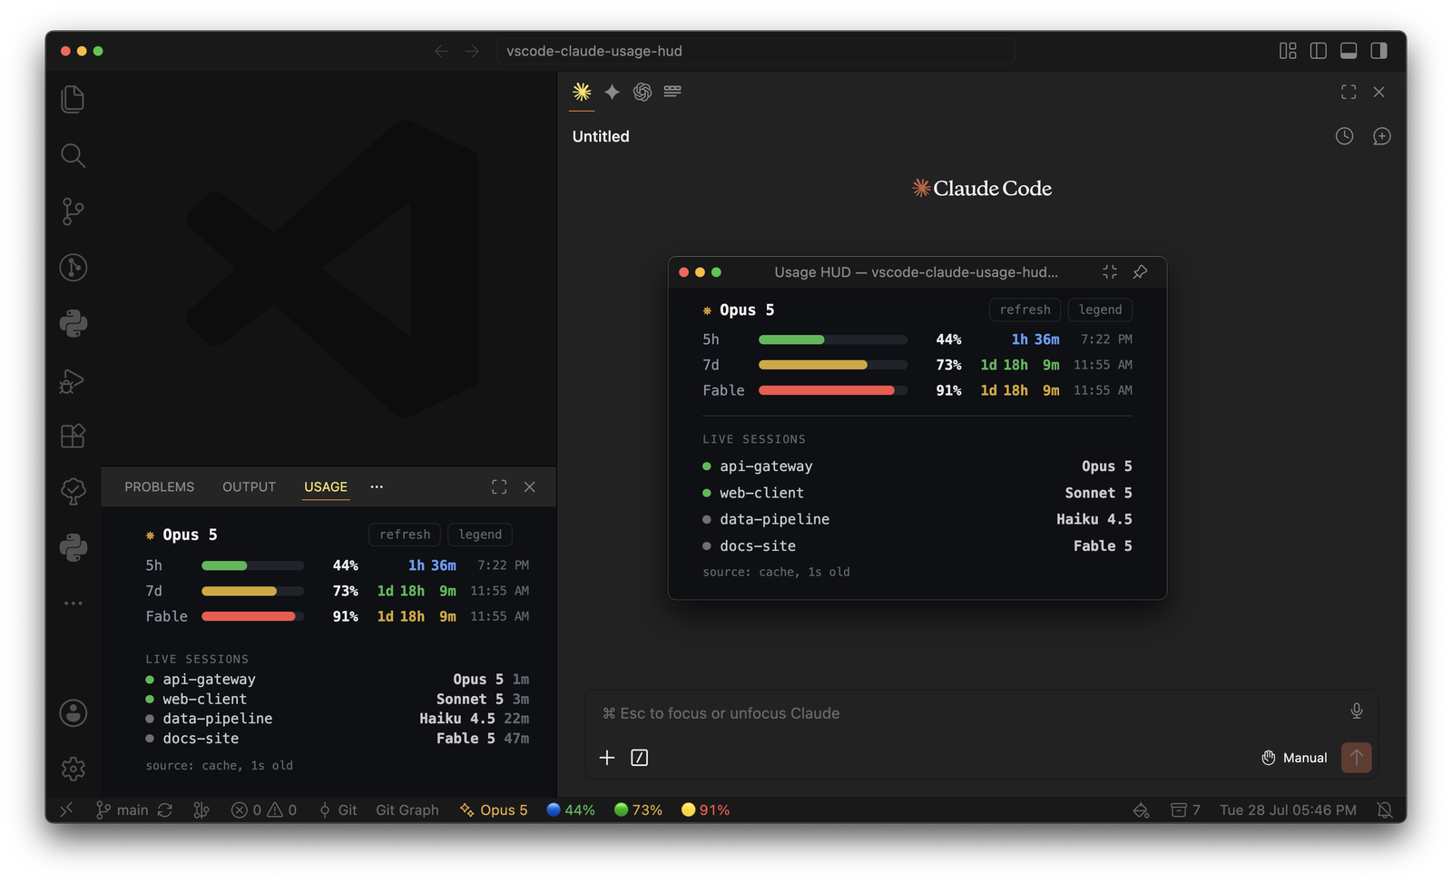Image resolution: width=1452 pixels, height=883 pixels.
Task: Show more panel tabs ellipsis
Action: [x=377, y=486]
